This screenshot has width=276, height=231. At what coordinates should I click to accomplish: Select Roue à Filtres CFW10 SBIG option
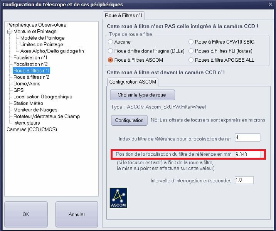coord(191,42)
